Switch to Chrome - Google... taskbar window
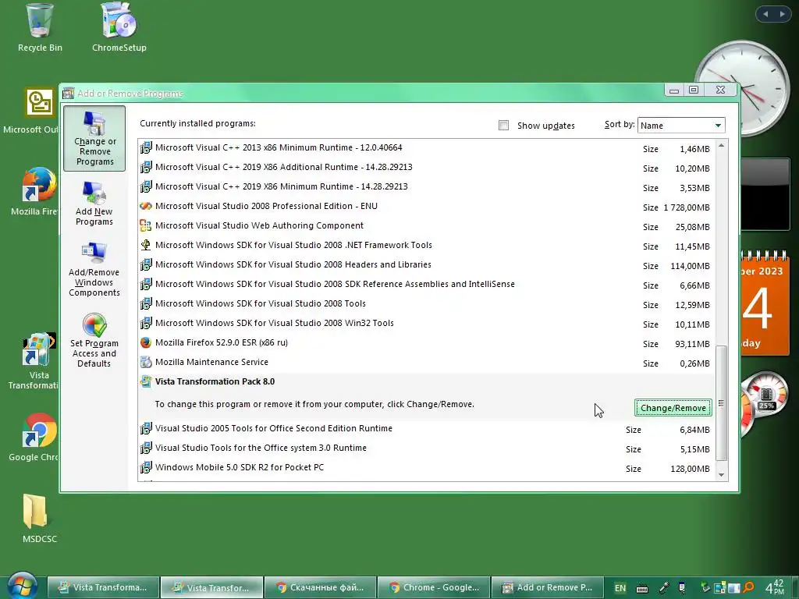This screenshot has height=599, width=799. [x=434, y=587]
